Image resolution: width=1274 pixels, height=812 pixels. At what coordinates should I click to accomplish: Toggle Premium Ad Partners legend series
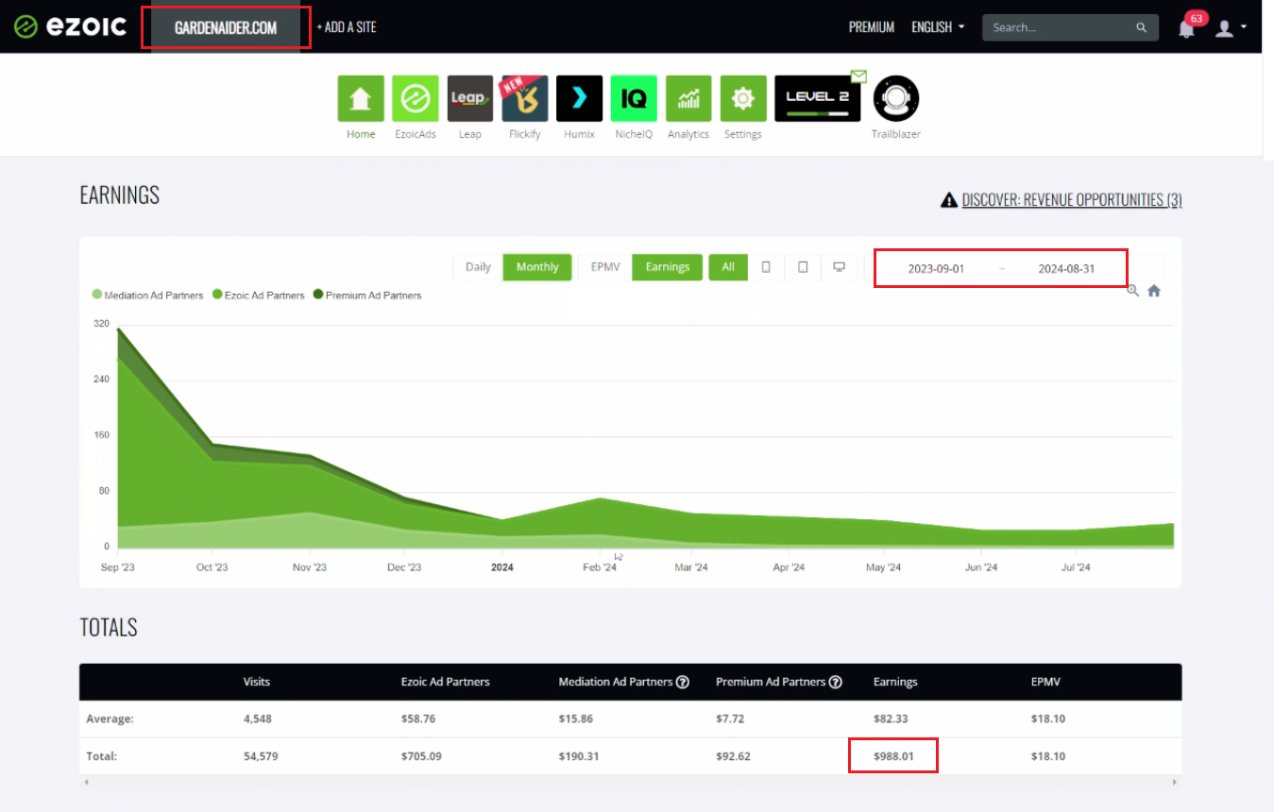point(367,296)
